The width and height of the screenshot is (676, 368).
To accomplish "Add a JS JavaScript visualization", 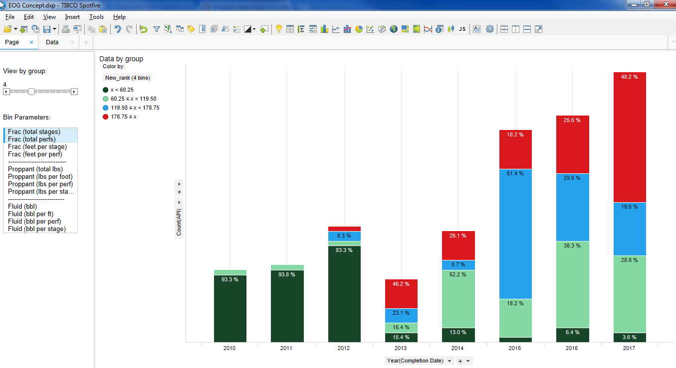I will click(x=462, y=29).
